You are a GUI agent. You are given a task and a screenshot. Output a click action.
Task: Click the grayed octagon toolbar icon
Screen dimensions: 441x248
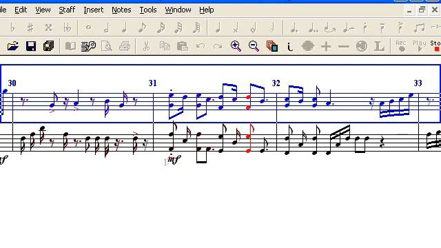click(x=308, y=46)
